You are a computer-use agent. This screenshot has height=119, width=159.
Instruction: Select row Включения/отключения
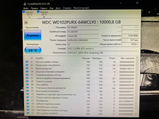pos(80,91)
